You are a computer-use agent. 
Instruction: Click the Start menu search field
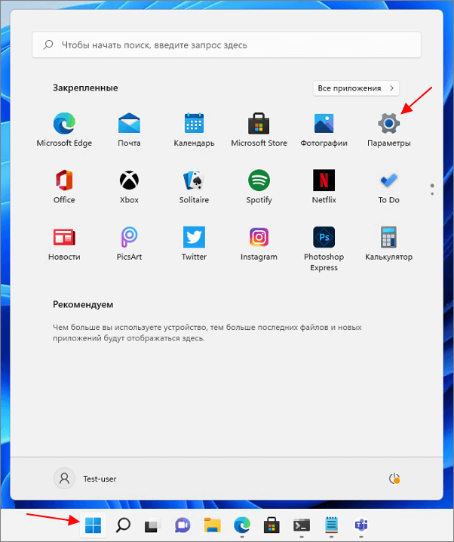[x=226, y=45]
